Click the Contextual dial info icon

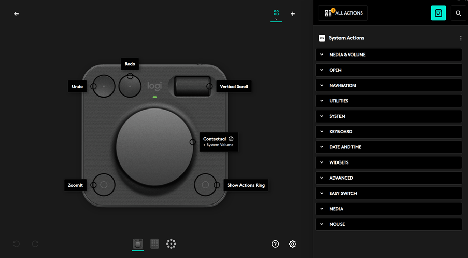(231, 139)
